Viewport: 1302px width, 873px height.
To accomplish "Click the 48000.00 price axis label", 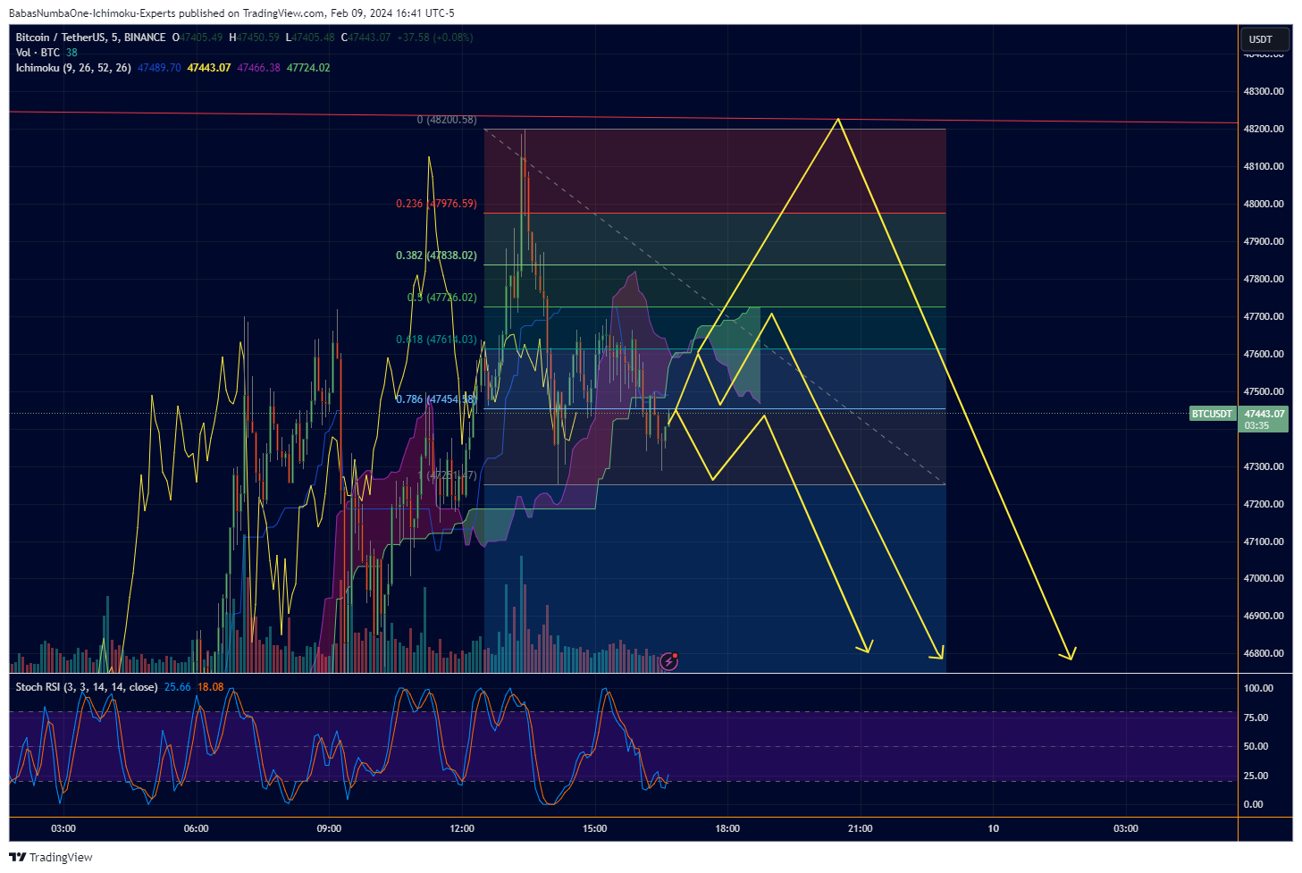I will pos(1264,204).
